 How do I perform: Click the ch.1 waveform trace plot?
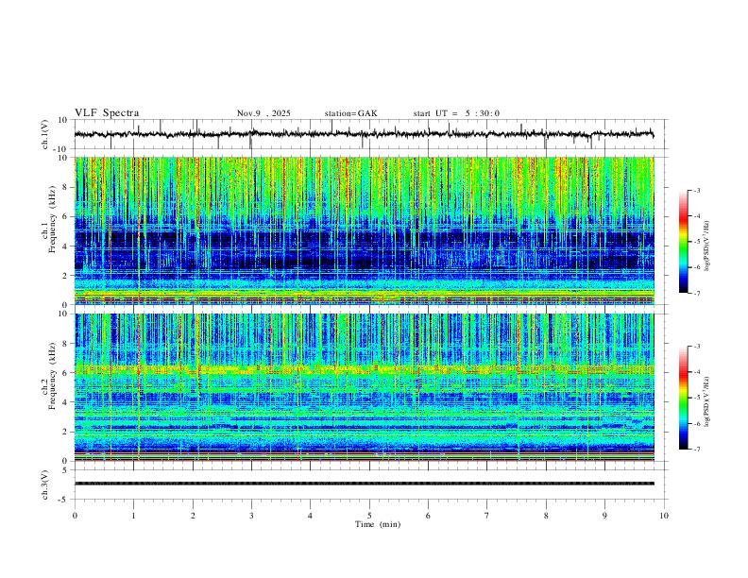point(364,134)
